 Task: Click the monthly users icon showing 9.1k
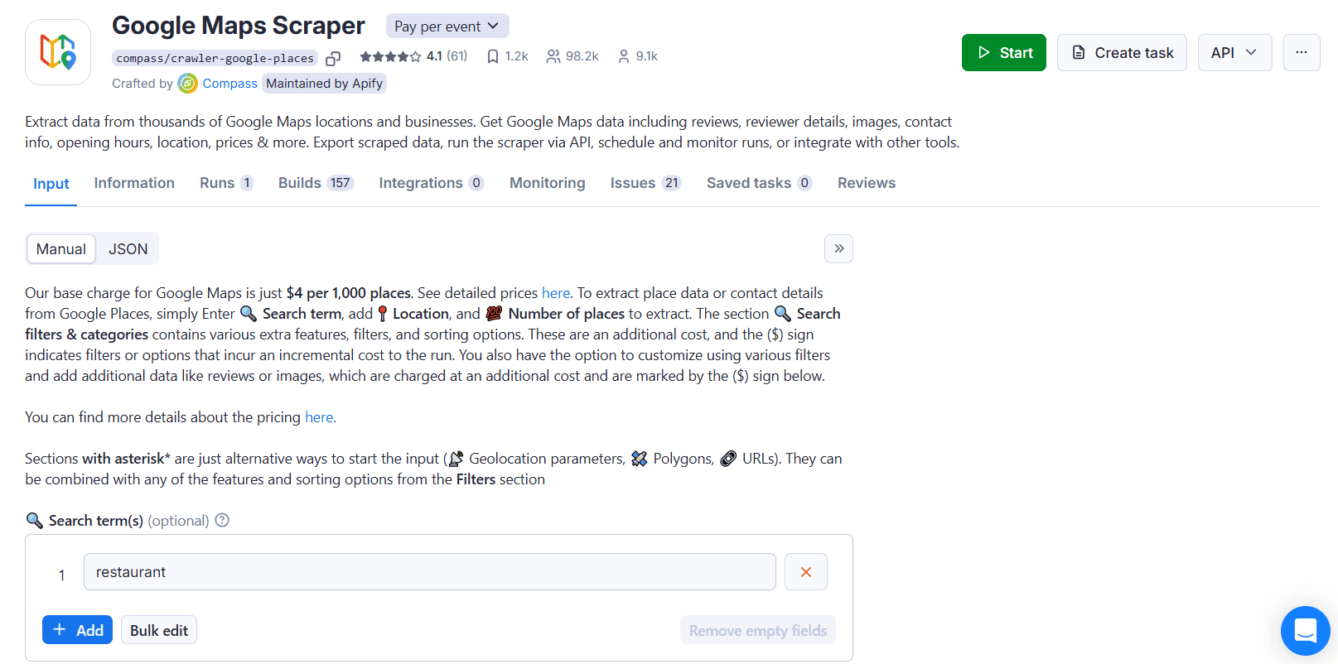pyautogui.click(x=624, y=56)
